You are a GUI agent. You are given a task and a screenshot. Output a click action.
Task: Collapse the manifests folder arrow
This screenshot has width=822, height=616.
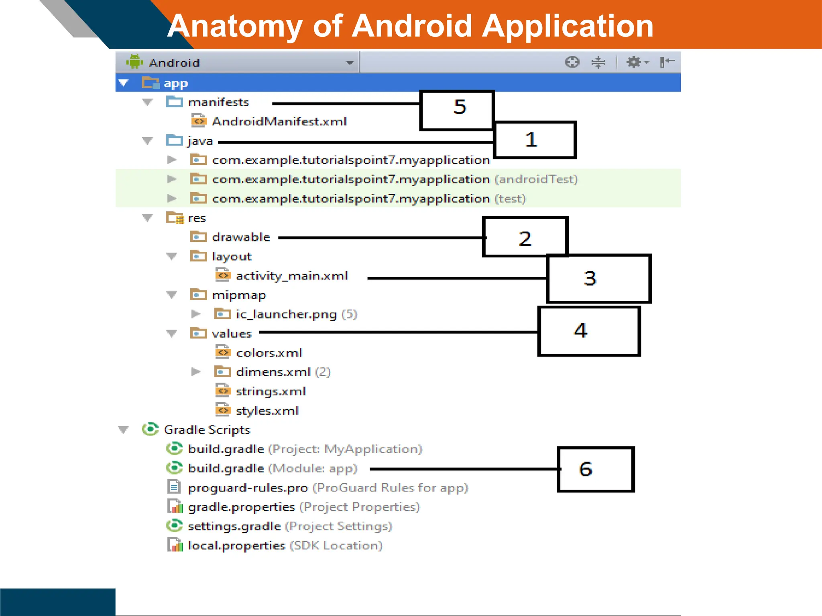click(147, 102)
